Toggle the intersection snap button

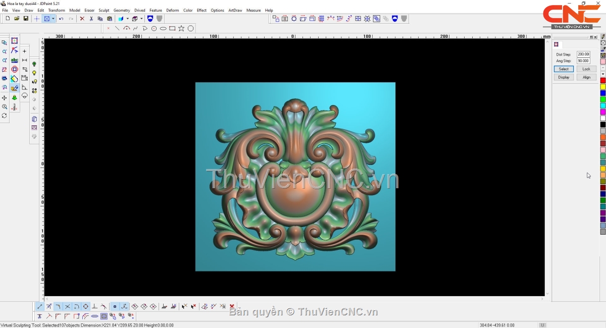click(67, 306)
